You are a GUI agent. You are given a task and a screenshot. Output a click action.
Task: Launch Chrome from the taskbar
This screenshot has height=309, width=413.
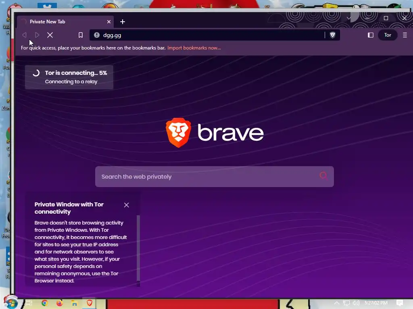click(45, 303)
